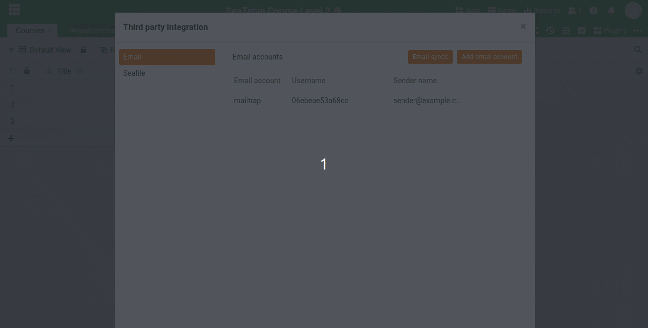Click the history clock icon

coord(550,31)
